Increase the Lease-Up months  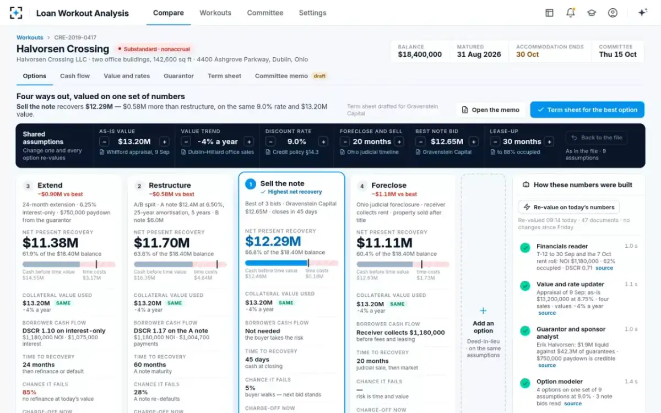tap(549, 142)
